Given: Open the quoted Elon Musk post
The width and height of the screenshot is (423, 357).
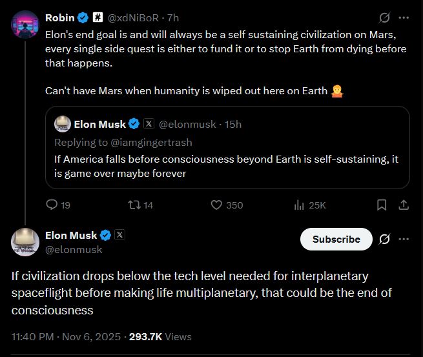Looking at the screenshot, I should (x=227, y=161).
